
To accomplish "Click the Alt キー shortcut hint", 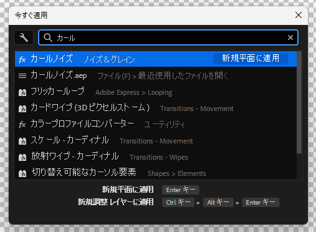I will (218, 203).
